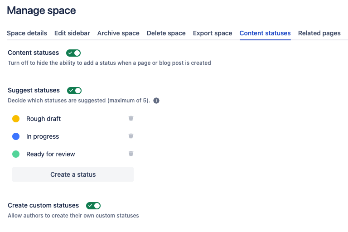Open the Delete space tab
This screenshot has width=348, height=232.
(166, 33)
